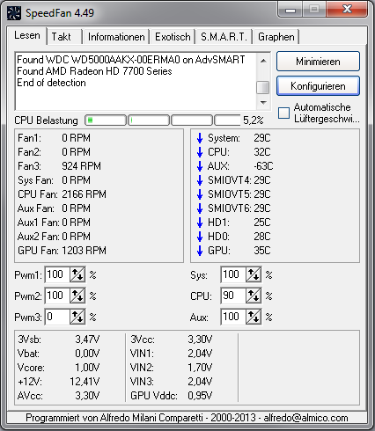Click the second CPU Belastung load bar
Screen dimensions: 375x431
point(149,121)
